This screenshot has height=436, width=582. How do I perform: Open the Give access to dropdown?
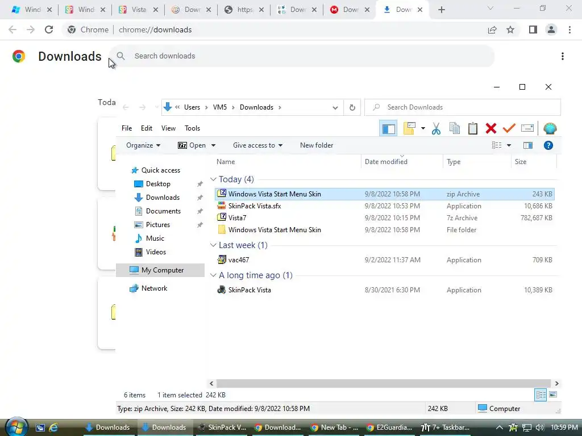(257, 145)
